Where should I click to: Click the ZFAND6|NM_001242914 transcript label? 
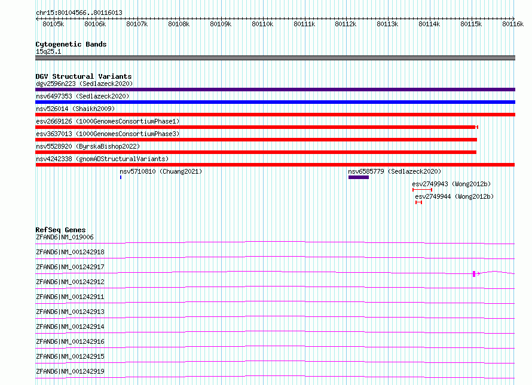coord(70,327)
